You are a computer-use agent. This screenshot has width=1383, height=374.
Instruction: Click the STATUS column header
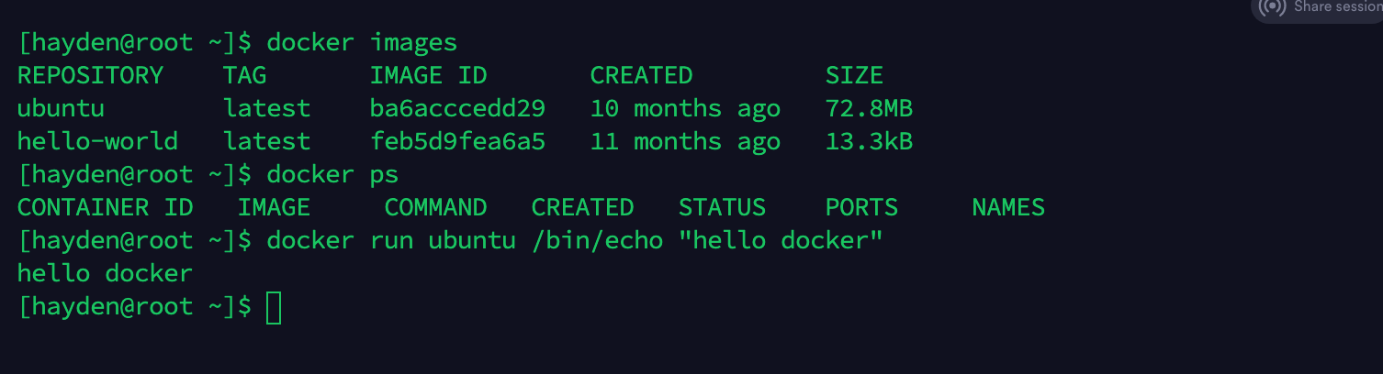point(722,208)
